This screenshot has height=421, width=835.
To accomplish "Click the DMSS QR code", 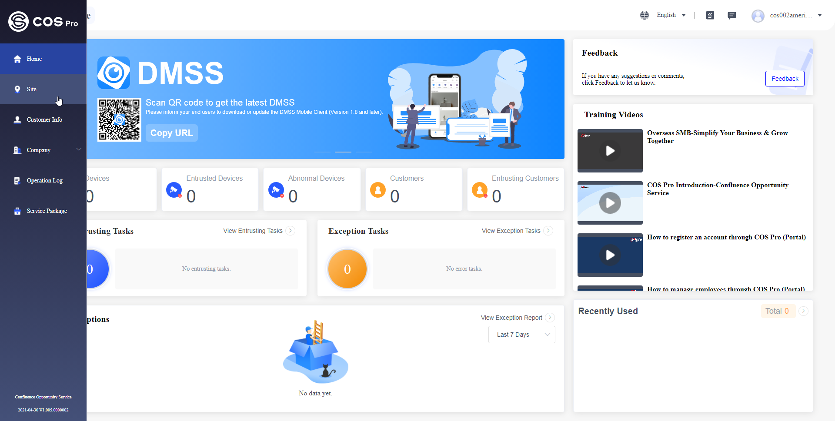I will point(119,119).
